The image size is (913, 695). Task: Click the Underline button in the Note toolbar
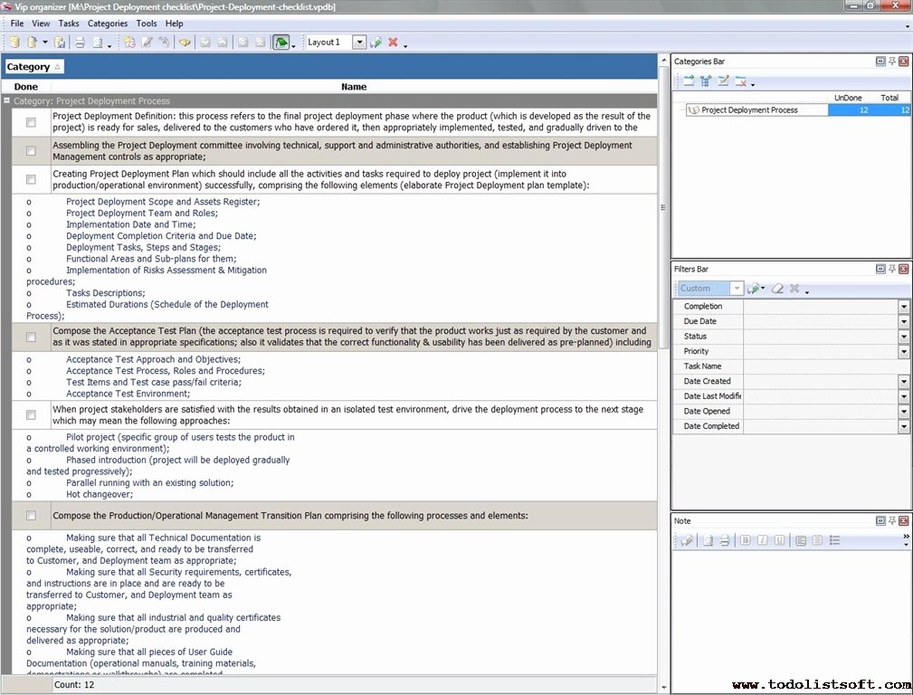pos(779,540)
